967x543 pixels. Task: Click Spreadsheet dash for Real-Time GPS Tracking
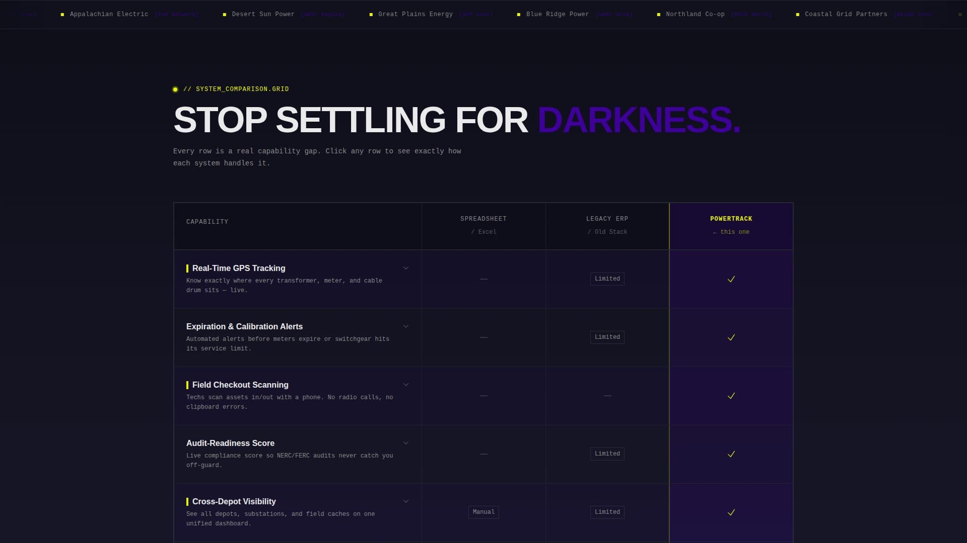point(483,279)
